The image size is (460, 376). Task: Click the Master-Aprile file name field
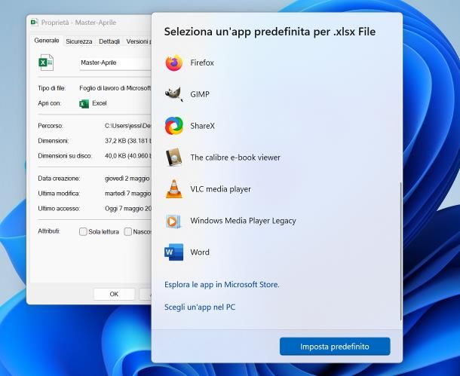click(x=115, y=63)
